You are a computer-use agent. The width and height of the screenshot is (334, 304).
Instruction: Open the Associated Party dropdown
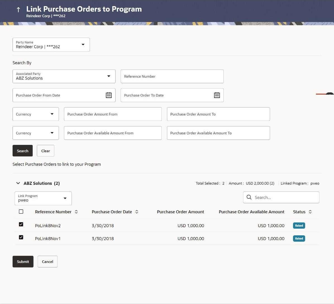[64, 76]
